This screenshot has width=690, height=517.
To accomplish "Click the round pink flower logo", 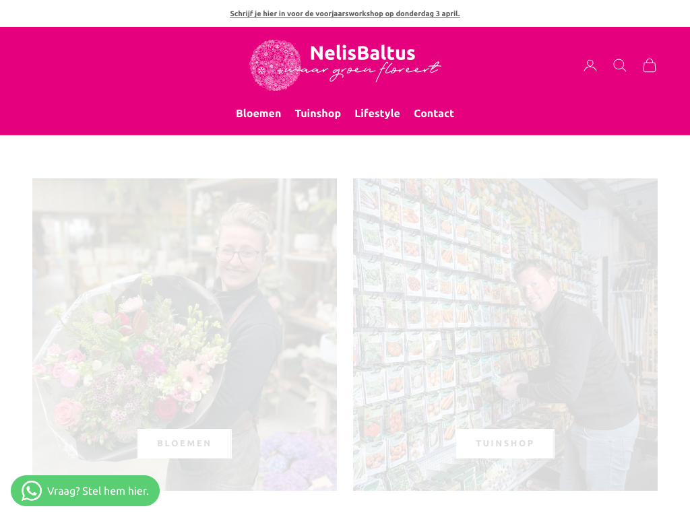I will [x=276, y=65].
